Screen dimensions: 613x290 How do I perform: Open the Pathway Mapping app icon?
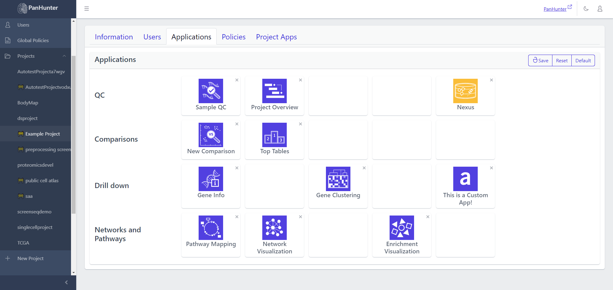point(211,228)
